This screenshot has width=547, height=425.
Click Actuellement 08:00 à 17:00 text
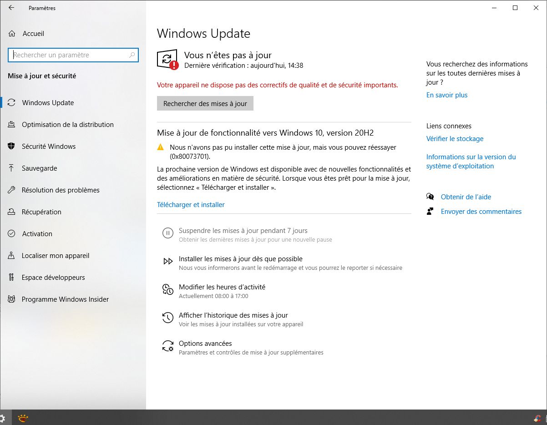coord(213,296)
